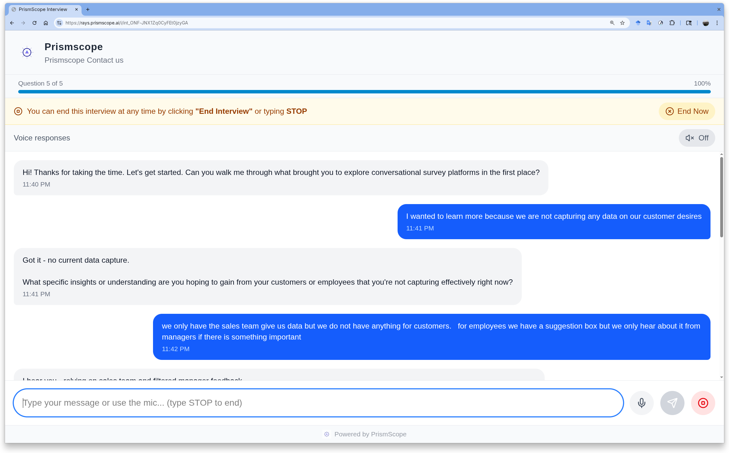Screen dimensions: 729x453
Task: Open the extensions puzzle icon
Action: [672, 23]
